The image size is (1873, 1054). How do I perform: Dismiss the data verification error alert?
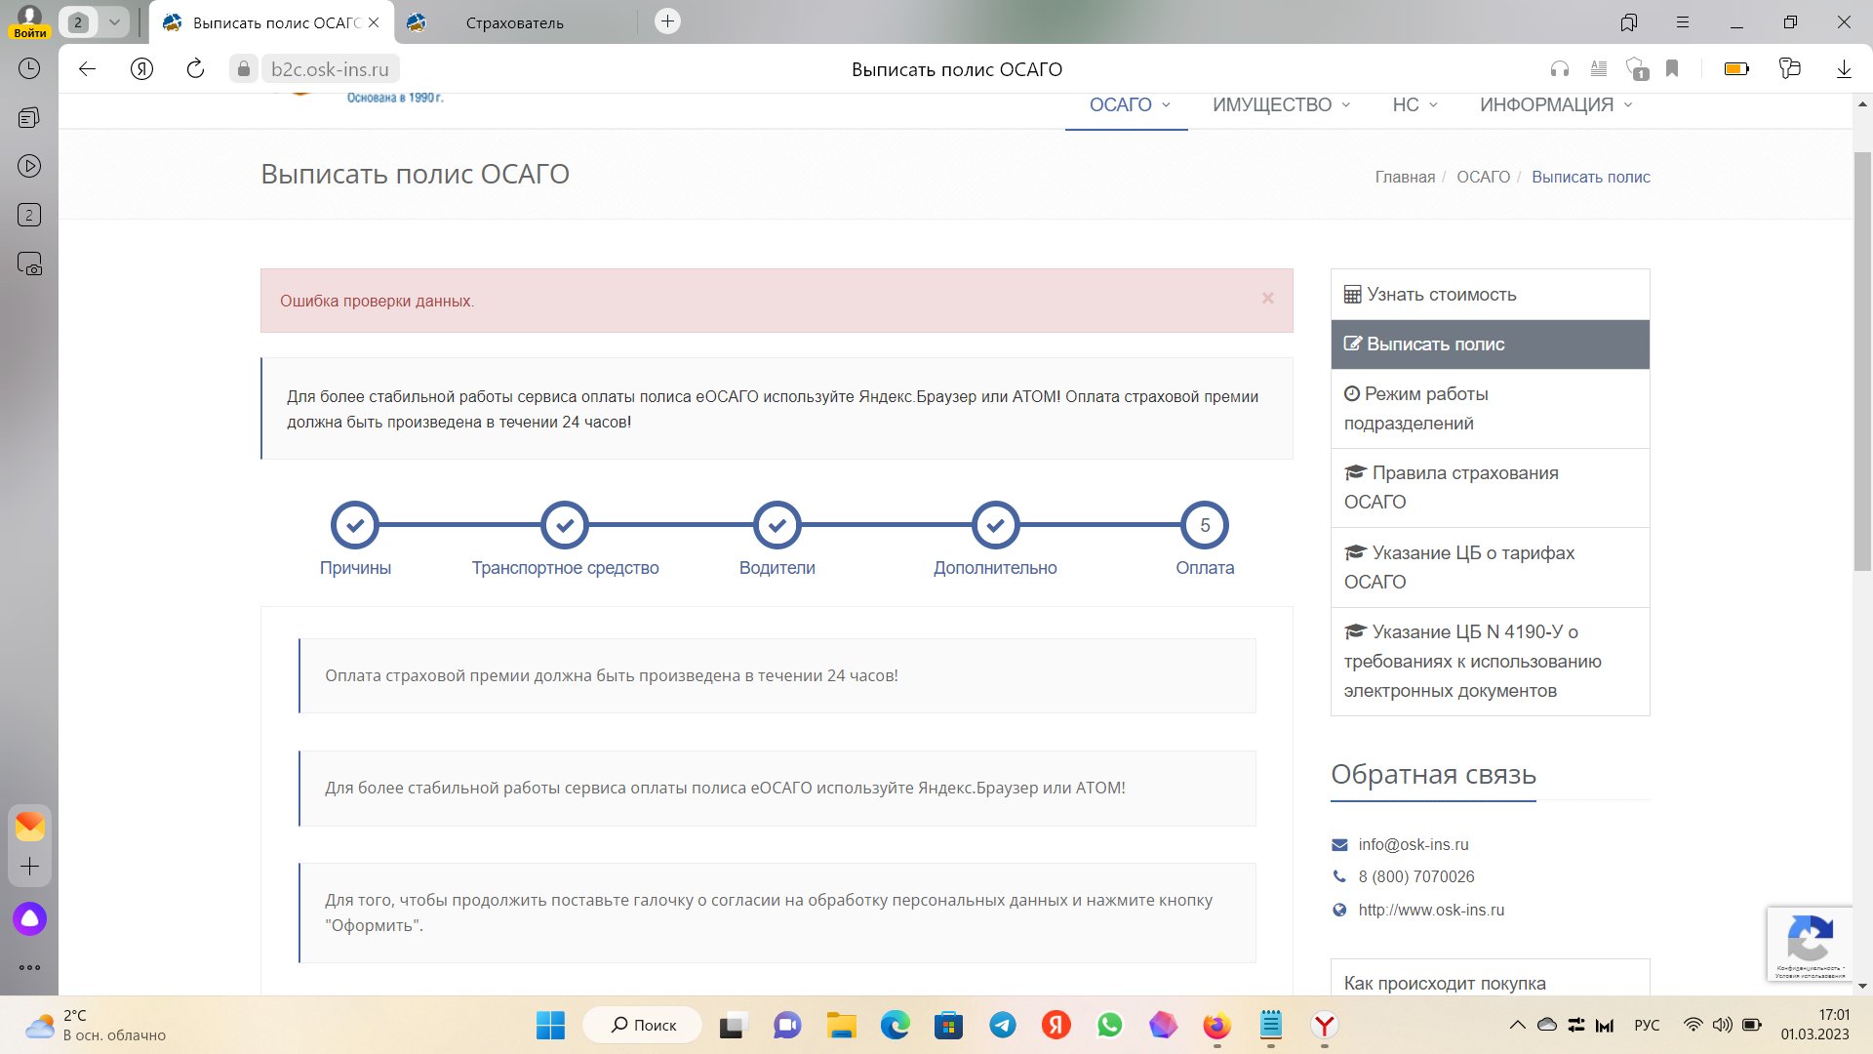[1267, 299]
